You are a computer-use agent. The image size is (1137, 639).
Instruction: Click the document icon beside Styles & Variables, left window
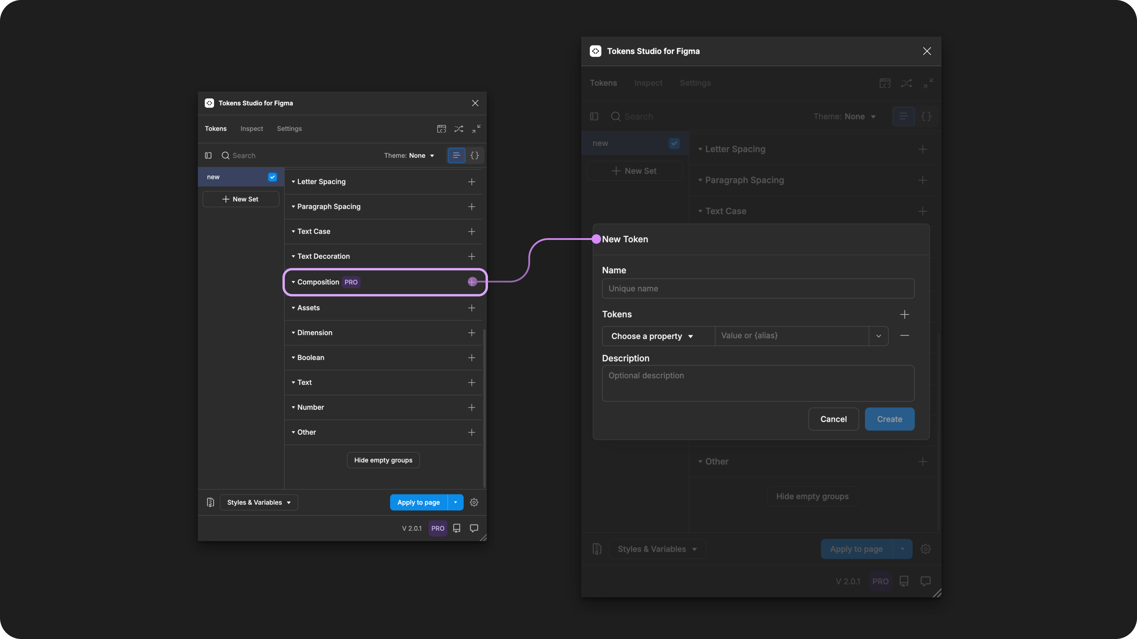tap(211, 502)
